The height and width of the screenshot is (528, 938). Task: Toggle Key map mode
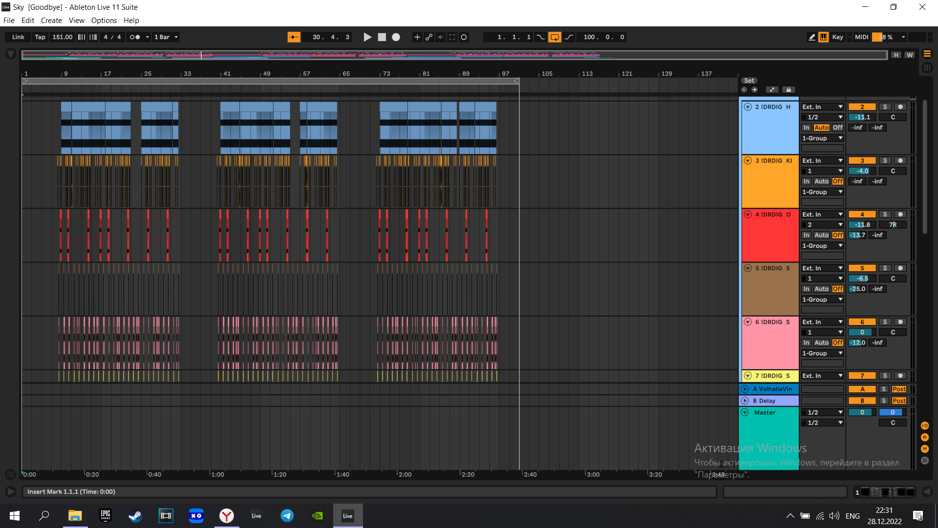838,37
